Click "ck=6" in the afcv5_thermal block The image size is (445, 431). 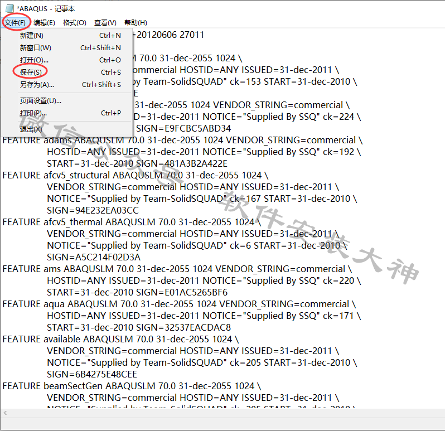pyautogui.click(x=240, y=246)
